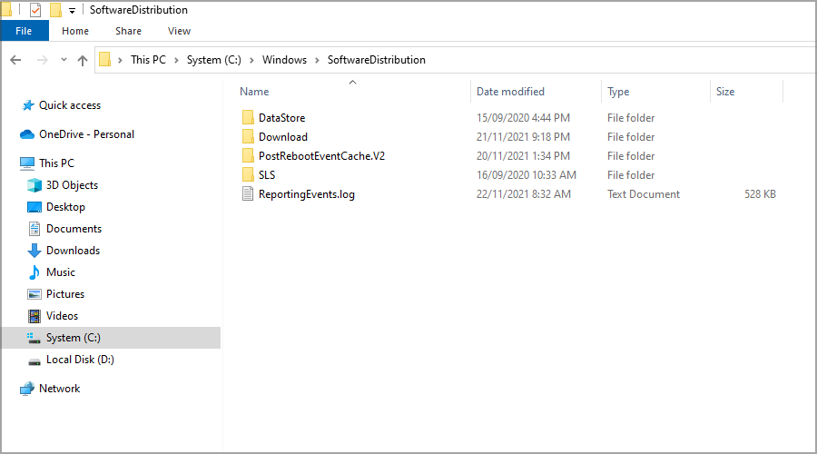Click date 22/11/2021 8:32 AM
817x454 pixels.
click(x=523, y=194)
